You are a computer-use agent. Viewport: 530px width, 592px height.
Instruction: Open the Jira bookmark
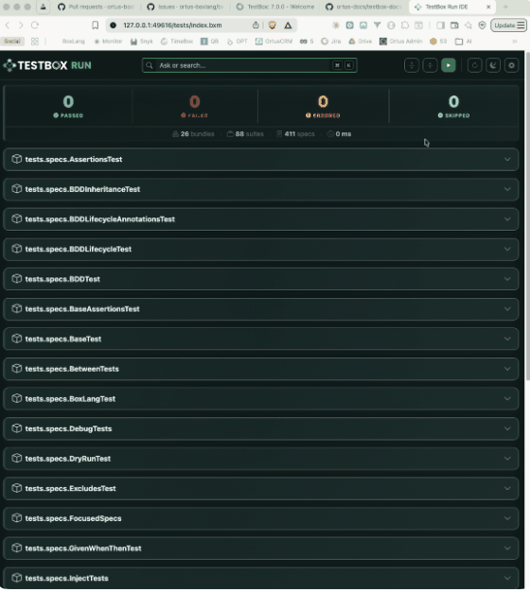[331, 42]
